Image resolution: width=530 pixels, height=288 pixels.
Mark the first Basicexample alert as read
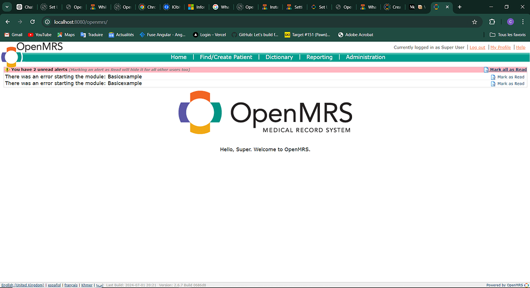[x=511, y=77]
